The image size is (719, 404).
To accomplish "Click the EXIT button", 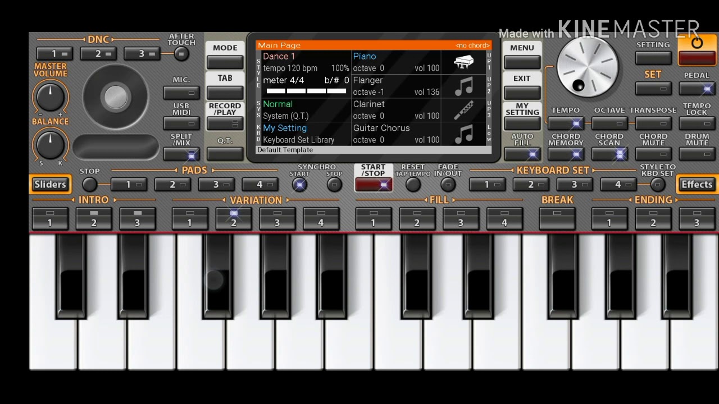I will click(522, 92).
